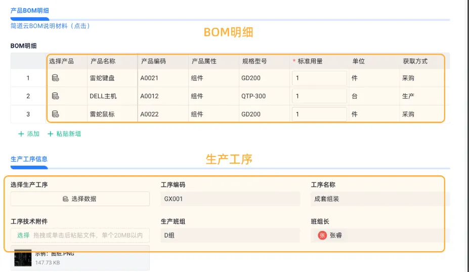Click the database icon in 选择数据 button
Viewport: 469px width, 272px height.
click(x=65, y=199)
